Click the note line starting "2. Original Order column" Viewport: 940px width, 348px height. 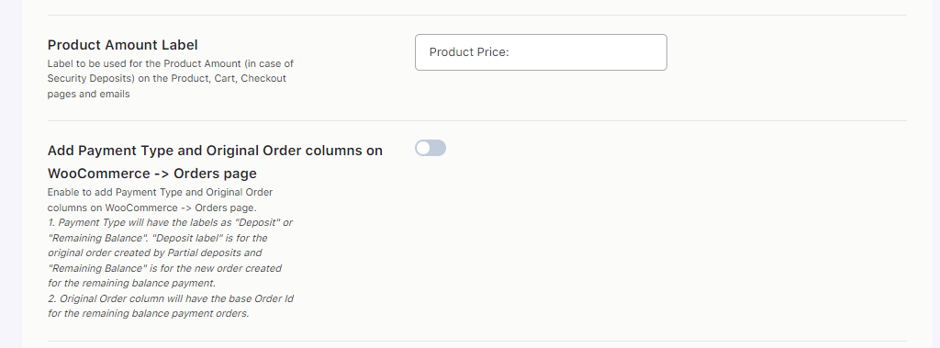coord(170,298)
